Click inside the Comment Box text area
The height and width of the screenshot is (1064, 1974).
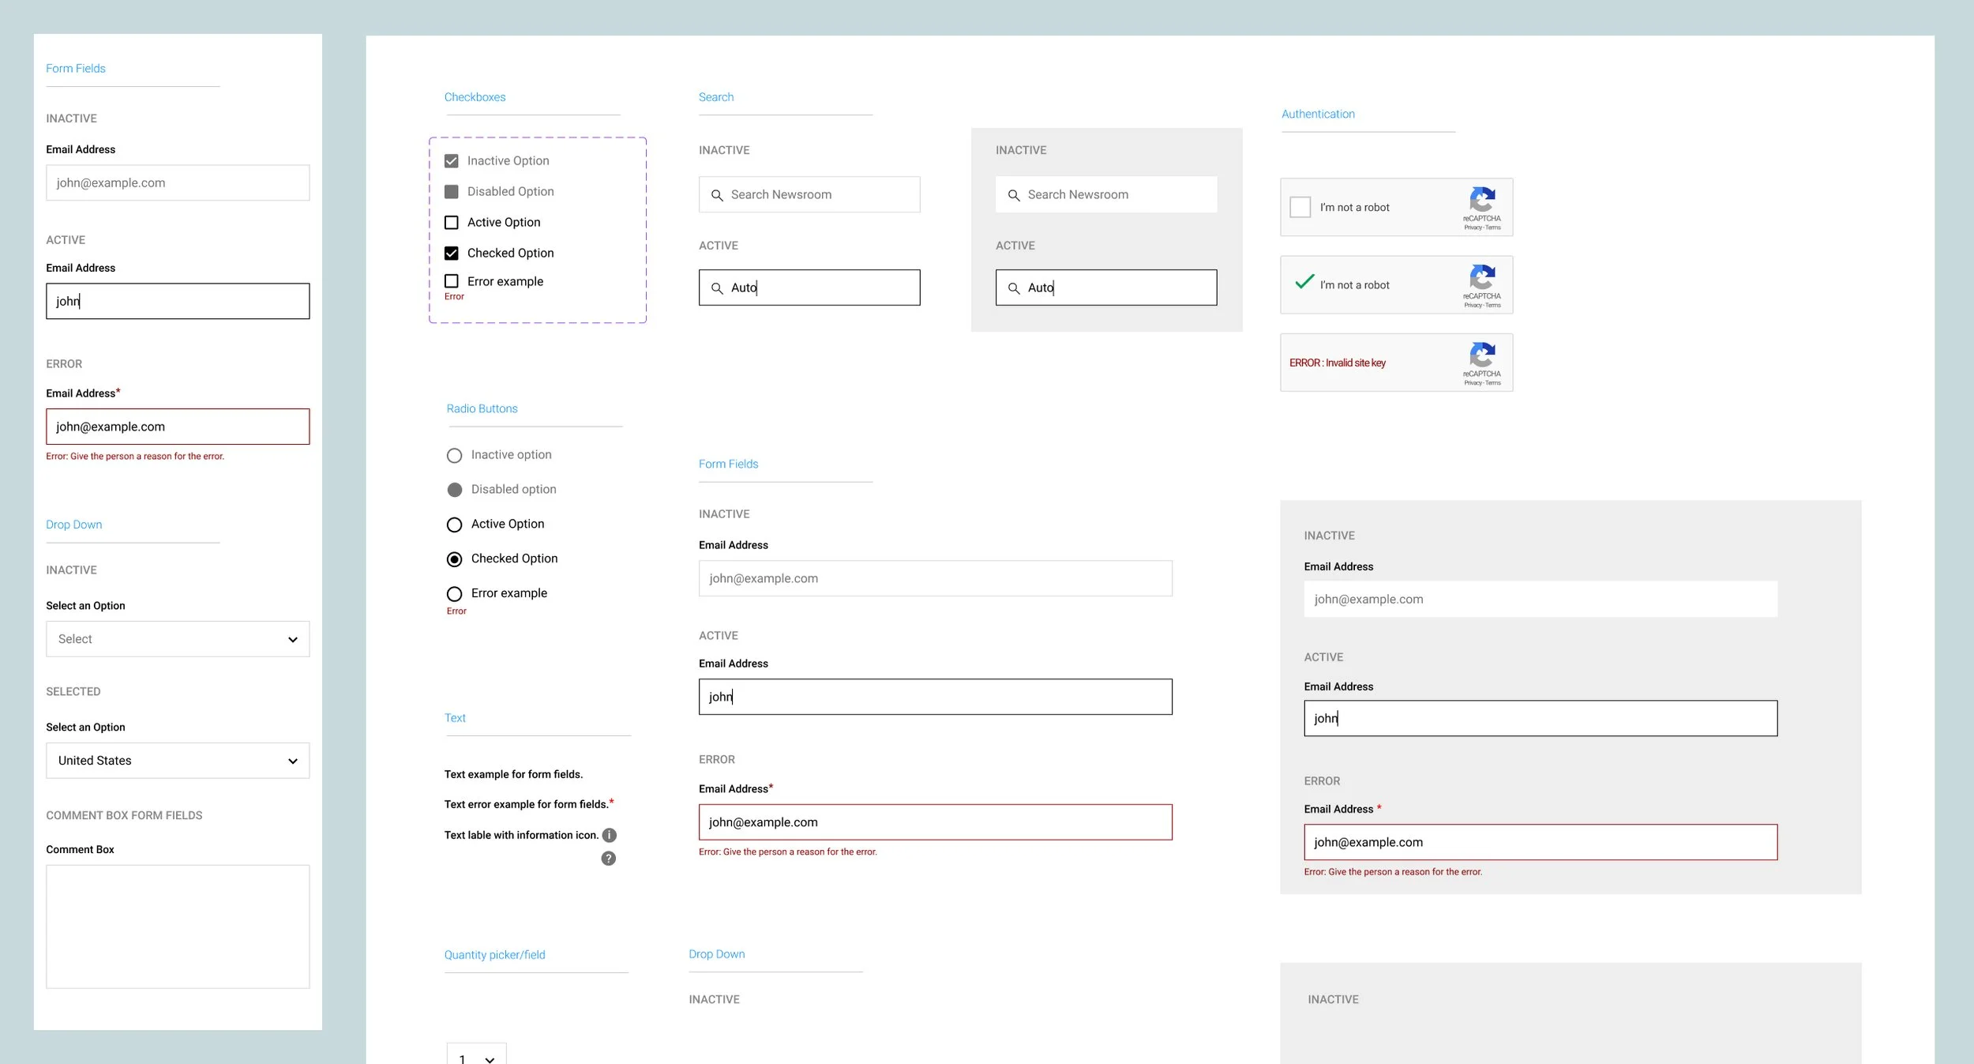(178, 926)
